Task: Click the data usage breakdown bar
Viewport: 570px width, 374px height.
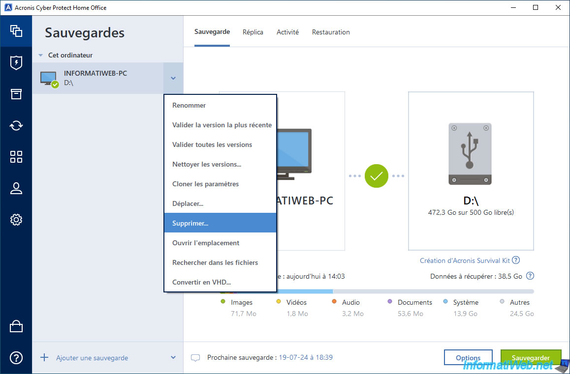Action: [377, 291]
